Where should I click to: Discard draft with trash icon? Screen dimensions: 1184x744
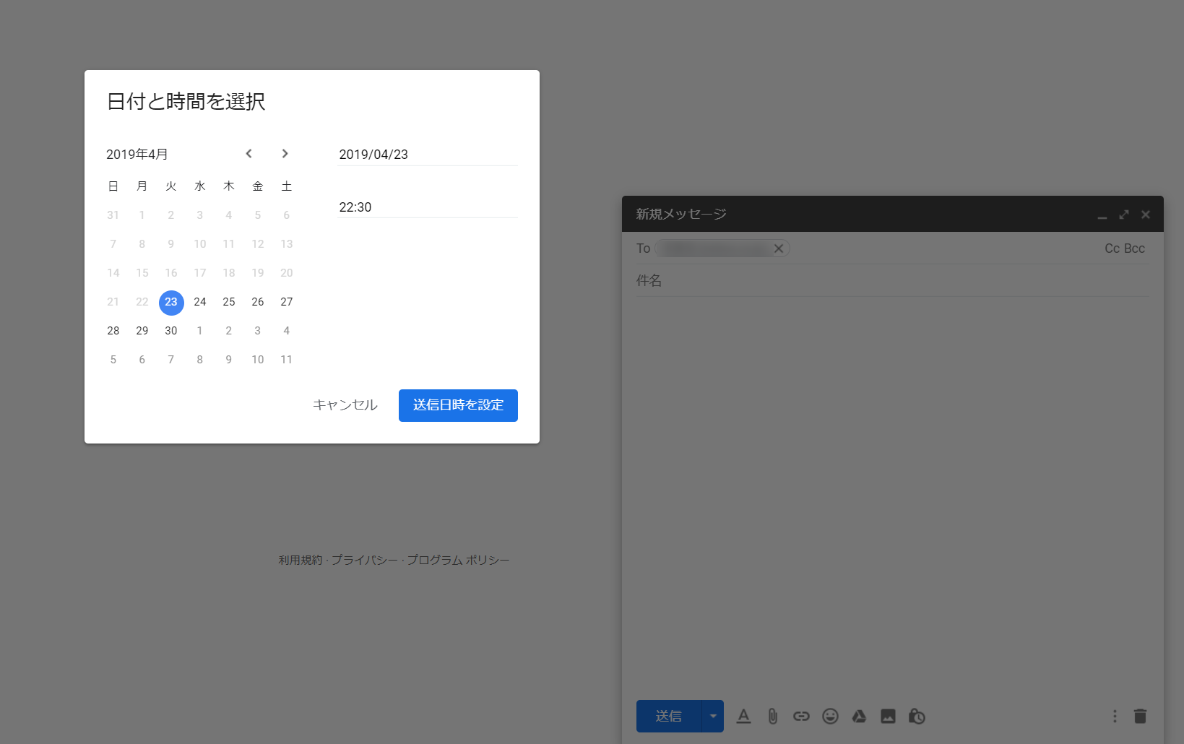pos(1140,716)
